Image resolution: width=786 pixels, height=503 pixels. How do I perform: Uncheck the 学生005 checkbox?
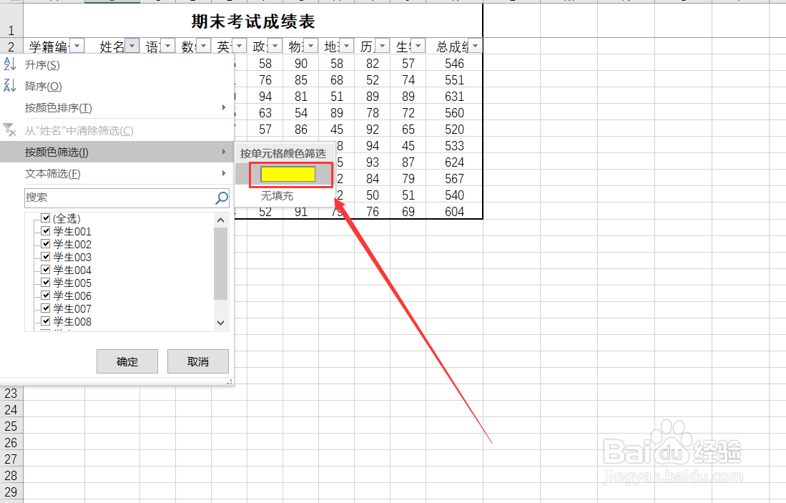click(x=46, y=282)
